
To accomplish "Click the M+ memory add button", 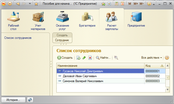I will coord(136,4).
